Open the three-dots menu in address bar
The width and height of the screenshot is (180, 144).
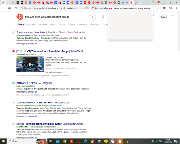(83, 8)
